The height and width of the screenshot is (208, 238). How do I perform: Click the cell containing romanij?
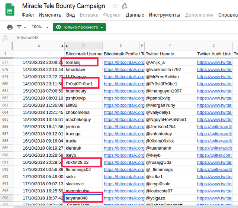(x=84, y=62)
